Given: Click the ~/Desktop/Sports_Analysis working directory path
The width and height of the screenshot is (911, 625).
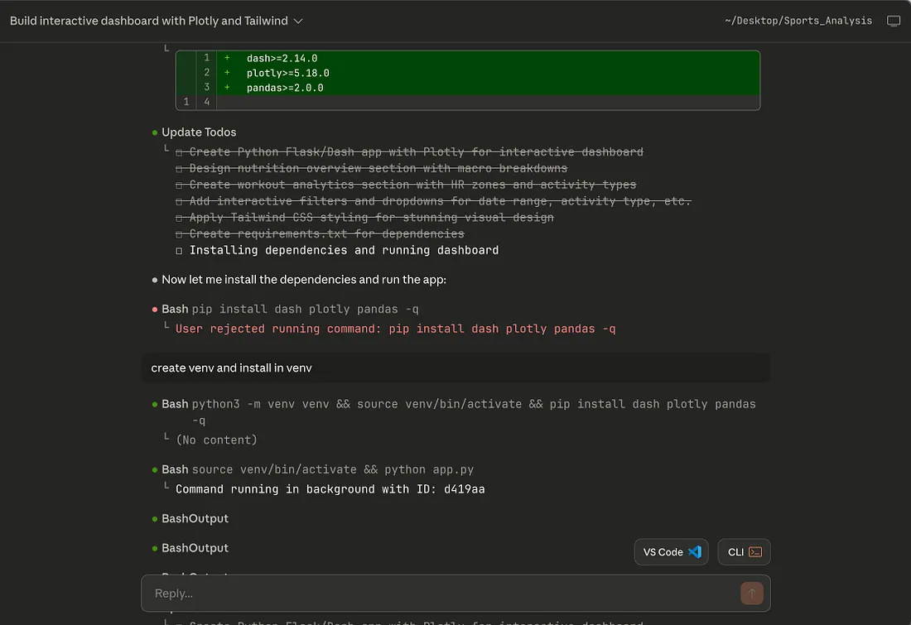Looking at the screenshot, I should 798,21.
